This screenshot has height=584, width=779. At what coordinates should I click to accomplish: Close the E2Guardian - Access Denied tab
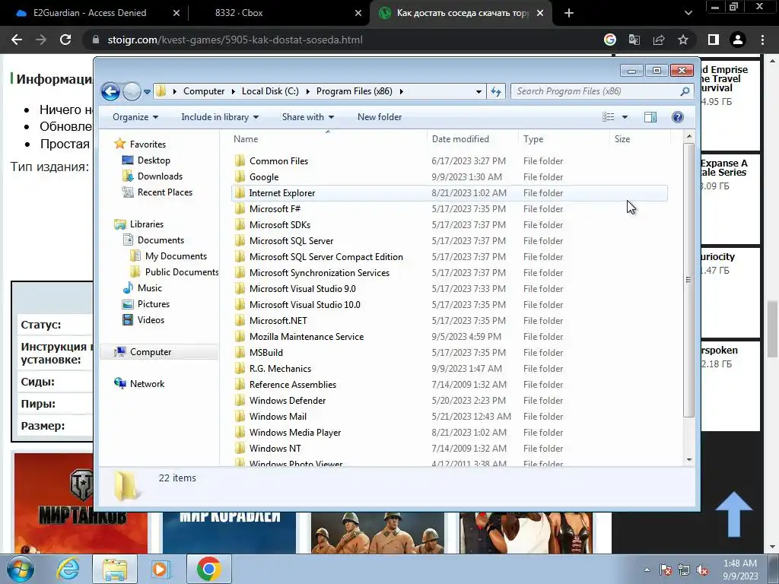(x=176, y=14)
